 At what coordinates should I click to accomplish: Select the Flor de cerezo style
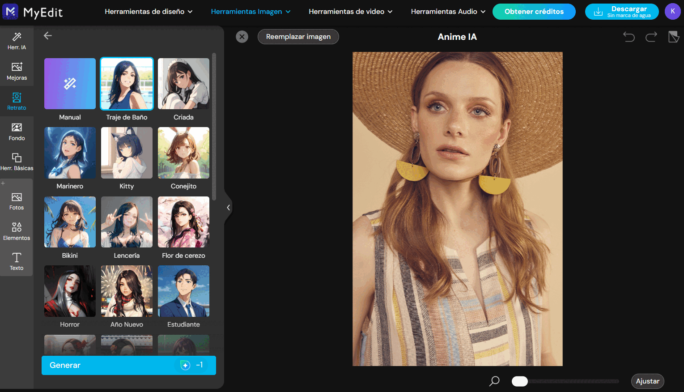pos(183,222)
